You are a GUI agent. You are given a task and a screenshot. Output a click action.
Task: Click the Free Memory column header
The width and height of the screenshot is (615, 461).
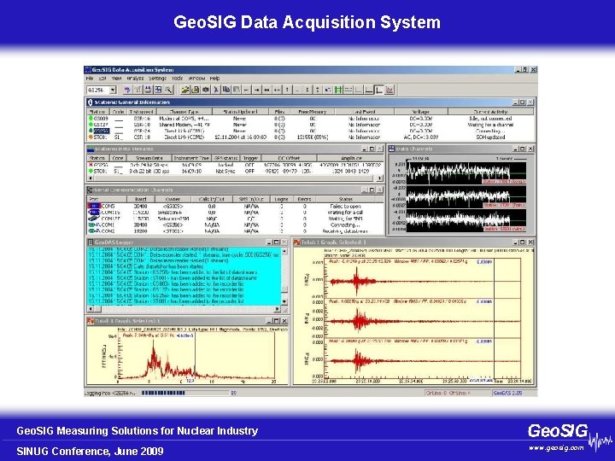[x=313, y=112]
